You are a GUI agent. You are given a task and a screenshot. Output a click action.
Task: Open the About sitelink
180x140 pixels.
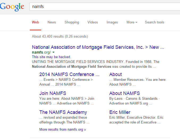(115, 74)
